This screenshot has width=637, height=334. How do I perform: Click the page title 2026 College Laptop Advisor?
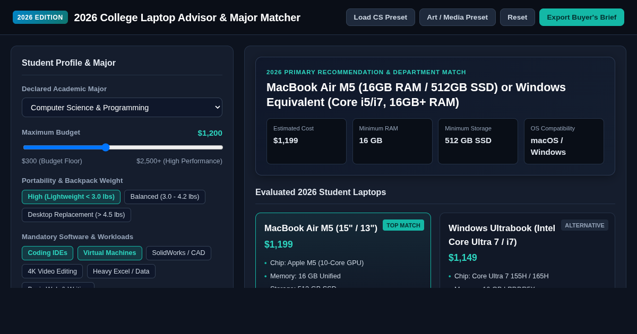187,17
